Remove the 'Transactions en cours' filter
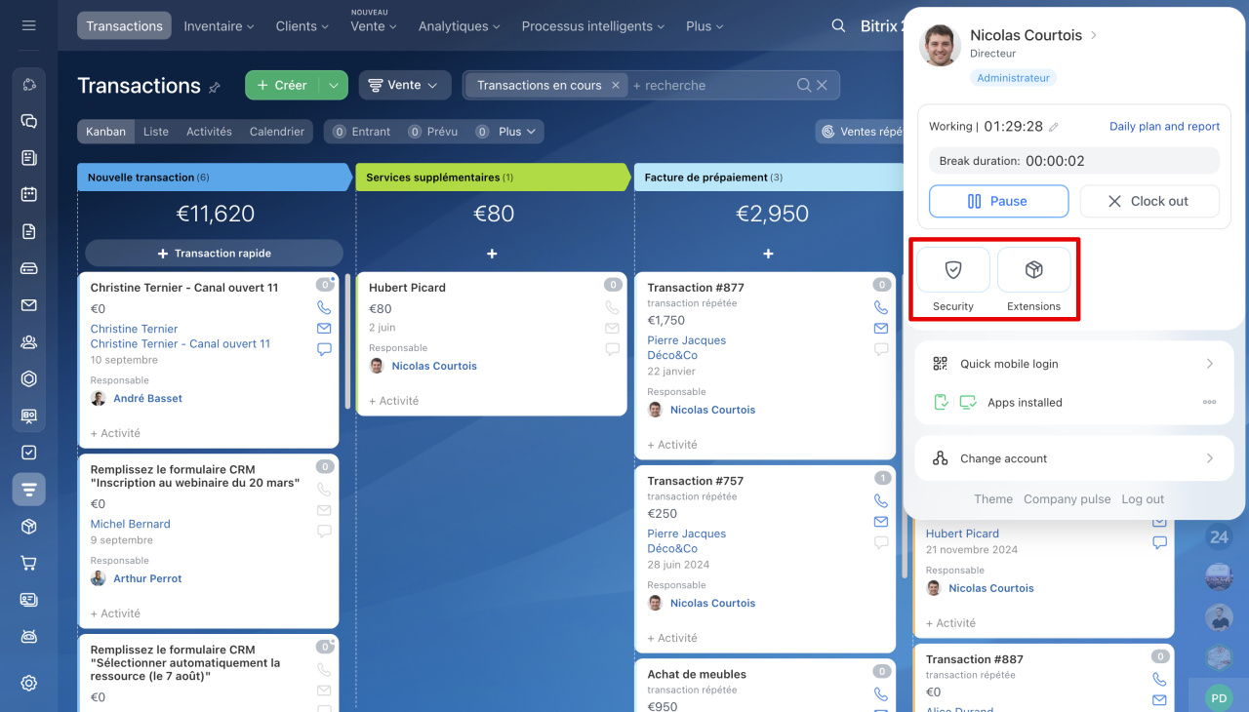 click(616, 85)
